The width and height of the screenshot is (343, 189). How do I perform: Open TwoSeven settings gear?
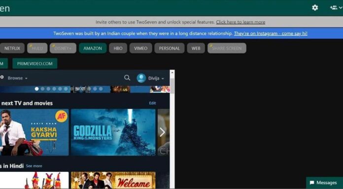point(315,8)
